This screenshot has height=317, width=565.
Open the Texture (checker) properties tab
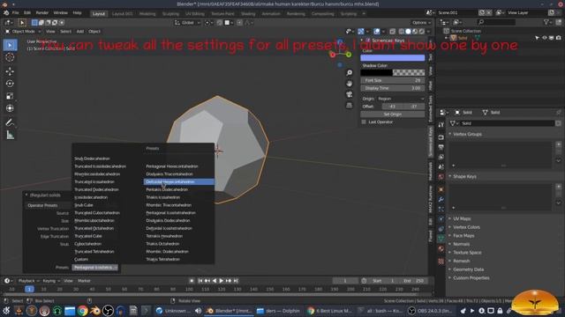441,262
